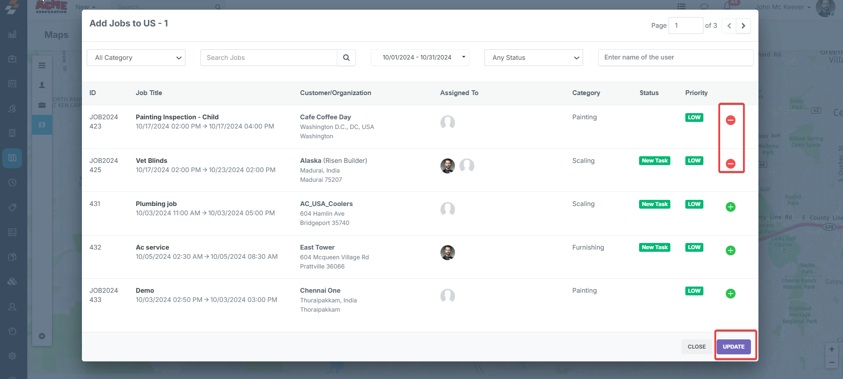This screenshot has height=379, width=843.
Task: Click the UPDATE button
Action: (x=733, y=347)
